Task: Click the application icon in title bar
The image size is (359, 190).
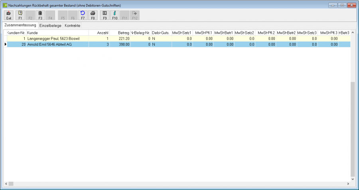Action: (x=5, y=5)
